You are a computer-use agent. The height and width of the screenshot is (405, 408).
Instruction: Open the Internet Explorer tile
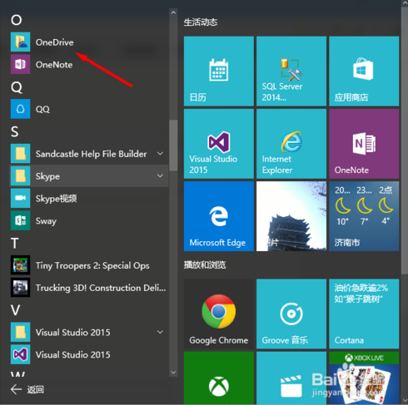(x=291, y=144)
